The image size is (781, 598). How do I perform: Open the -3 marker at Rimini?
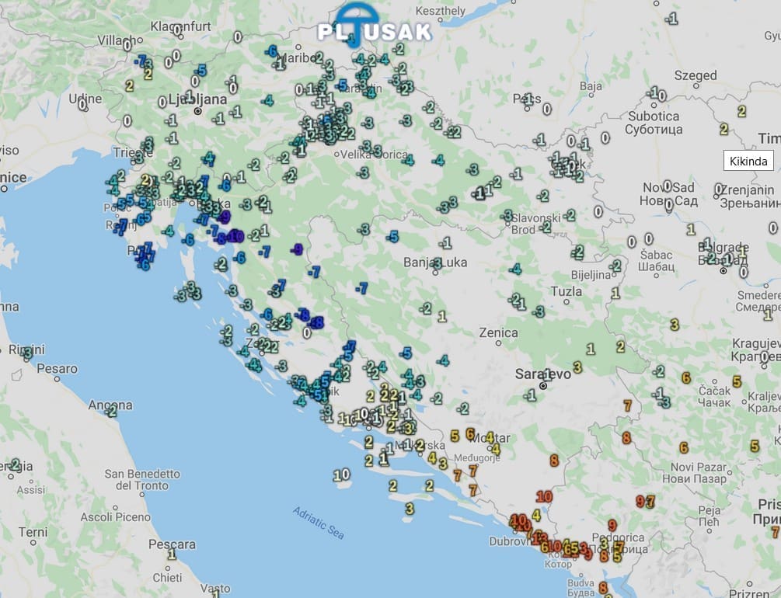tap(27, 353)
